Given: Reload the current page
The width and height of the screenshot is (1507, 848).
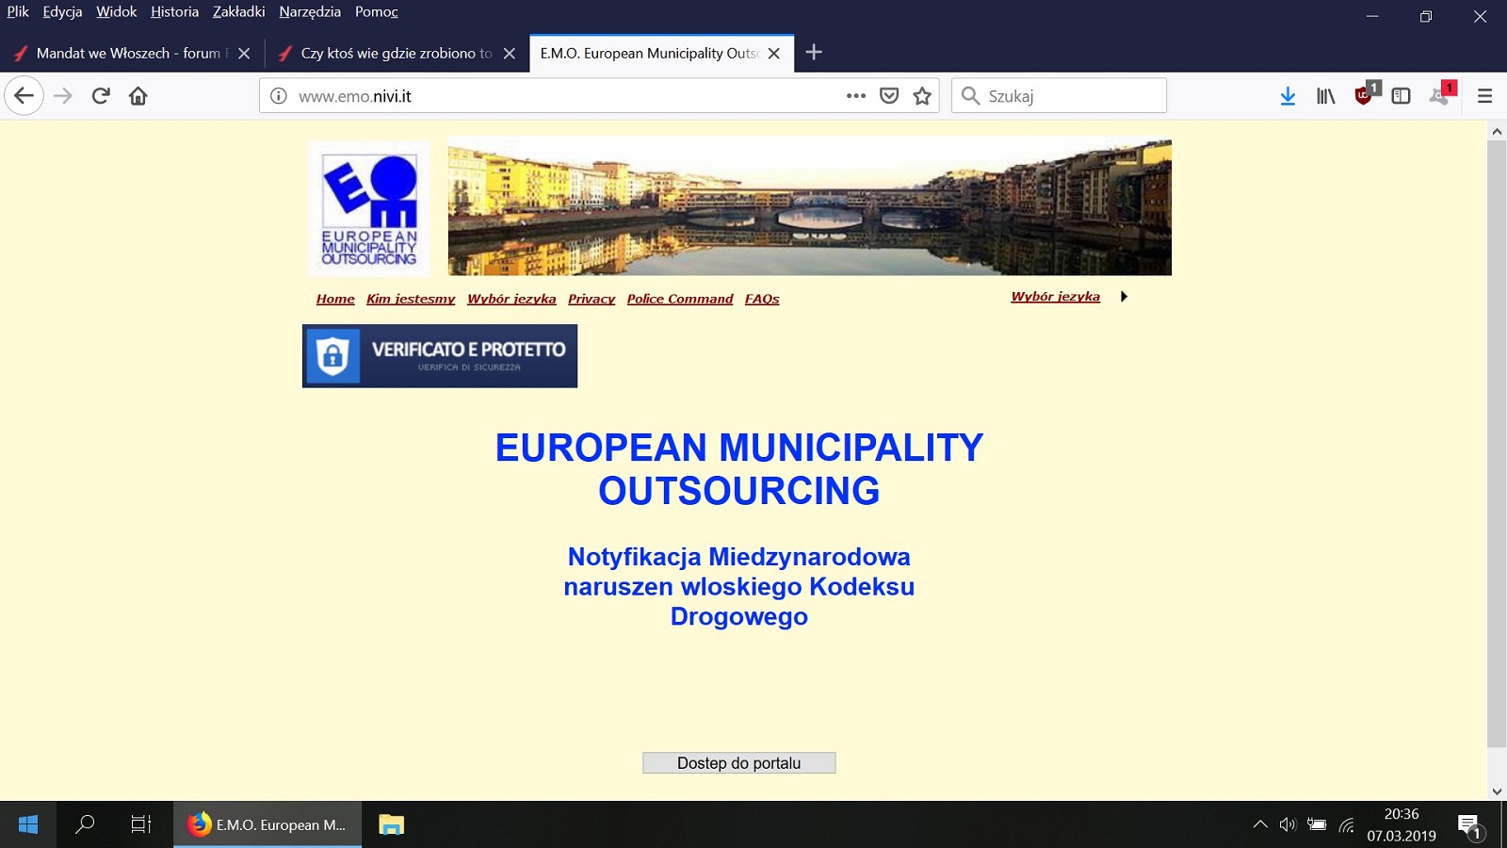Looking at the screenshot, I should click(x=101, y=96).
